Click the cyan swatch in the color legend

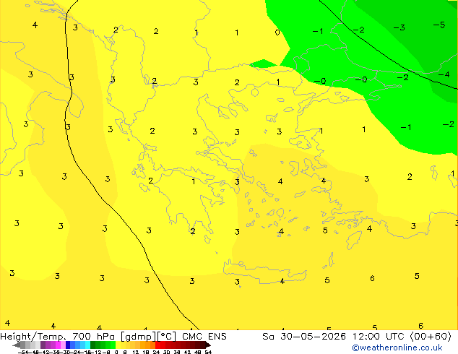(x=87, y=345)
